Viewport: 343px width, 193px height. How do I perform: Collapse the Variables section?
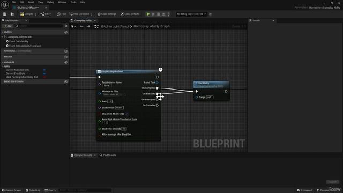click(x=3, y=62)
